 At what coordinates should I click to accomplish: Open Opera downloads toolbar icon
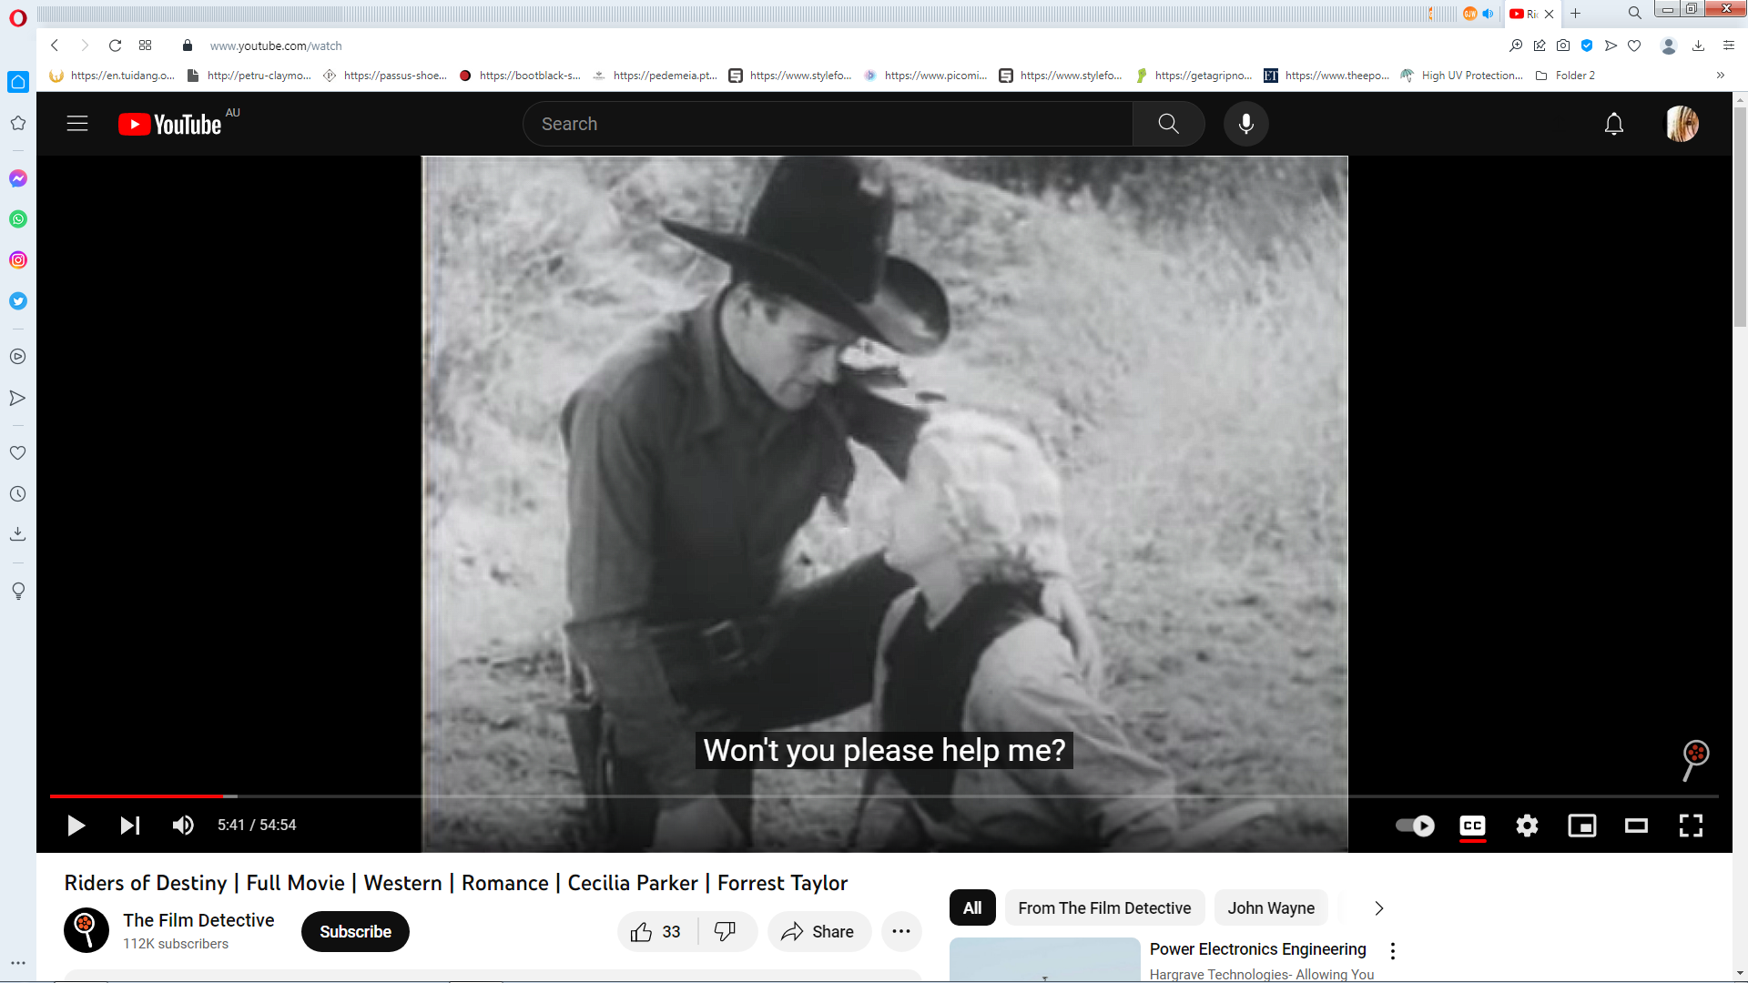[1698, 46]
